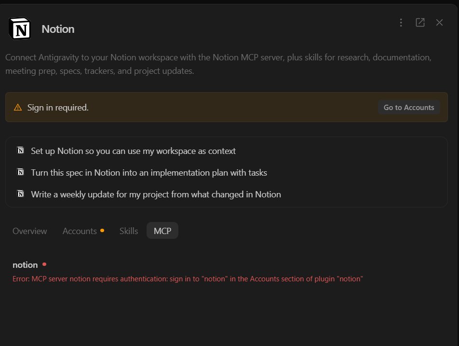Close the Notion plugin panel

coord(439,23)
